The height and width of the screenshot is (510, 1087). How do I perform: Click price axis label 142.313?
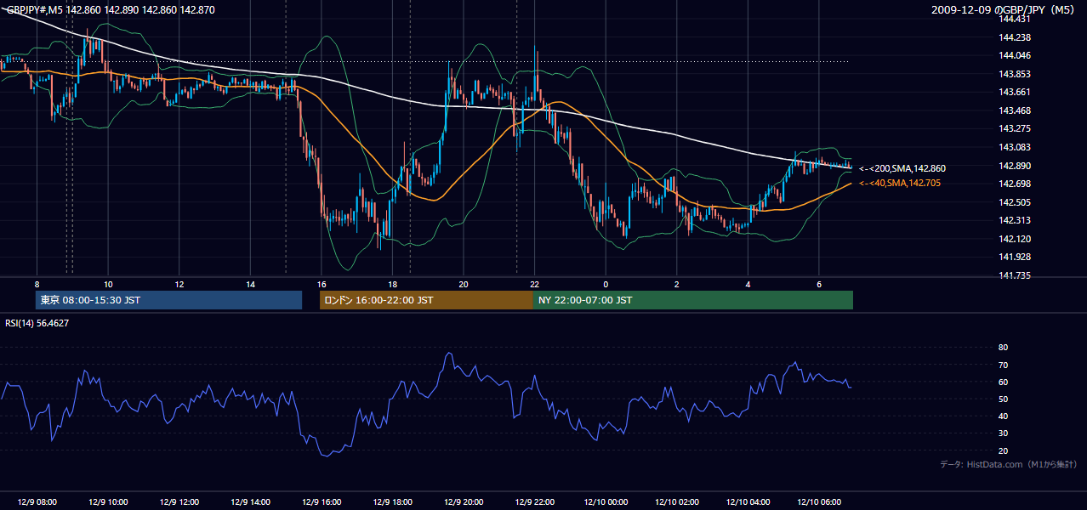(1014, 220)
